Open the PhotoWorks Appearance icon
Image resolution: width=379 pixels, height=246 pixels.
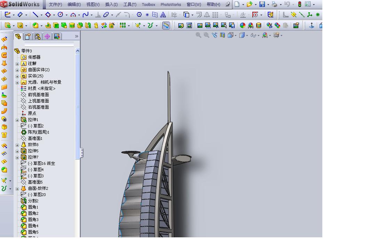[x=242, y=25]
